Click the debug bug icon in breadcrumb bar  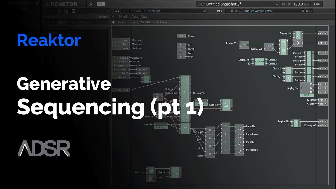pos(113,22)
